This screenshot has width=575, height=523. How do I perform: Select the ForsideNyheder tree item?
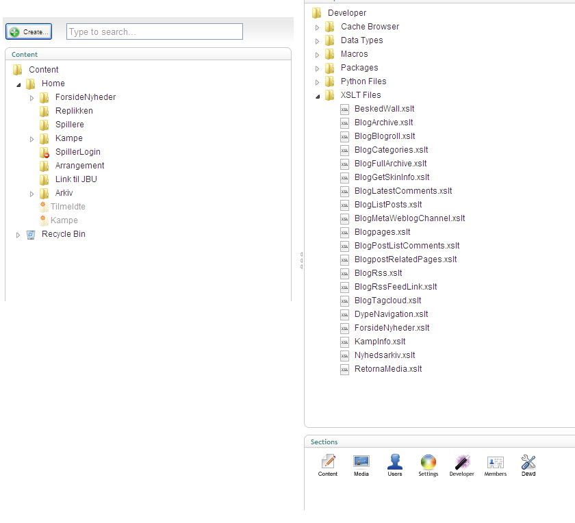tap(86, 97)
